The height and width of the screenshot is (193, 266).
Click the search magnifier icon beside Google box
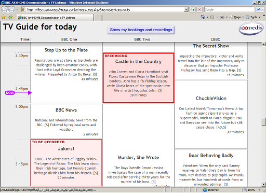[258, 9]
